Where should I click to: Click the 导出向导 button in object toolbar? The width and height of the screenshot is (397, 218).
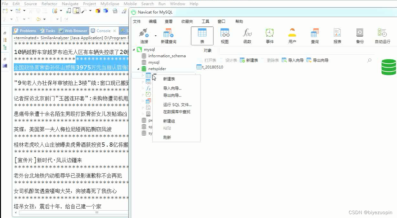pos(317,60)
